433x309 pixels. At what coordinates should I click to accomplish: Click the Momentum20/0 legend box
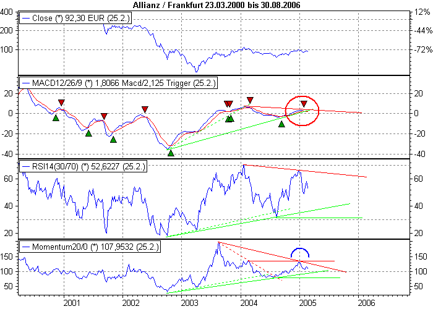(x=90, y=247)
